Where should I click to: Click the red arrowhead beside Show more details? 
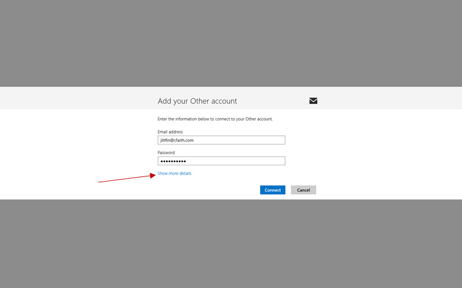pos(153,176)
